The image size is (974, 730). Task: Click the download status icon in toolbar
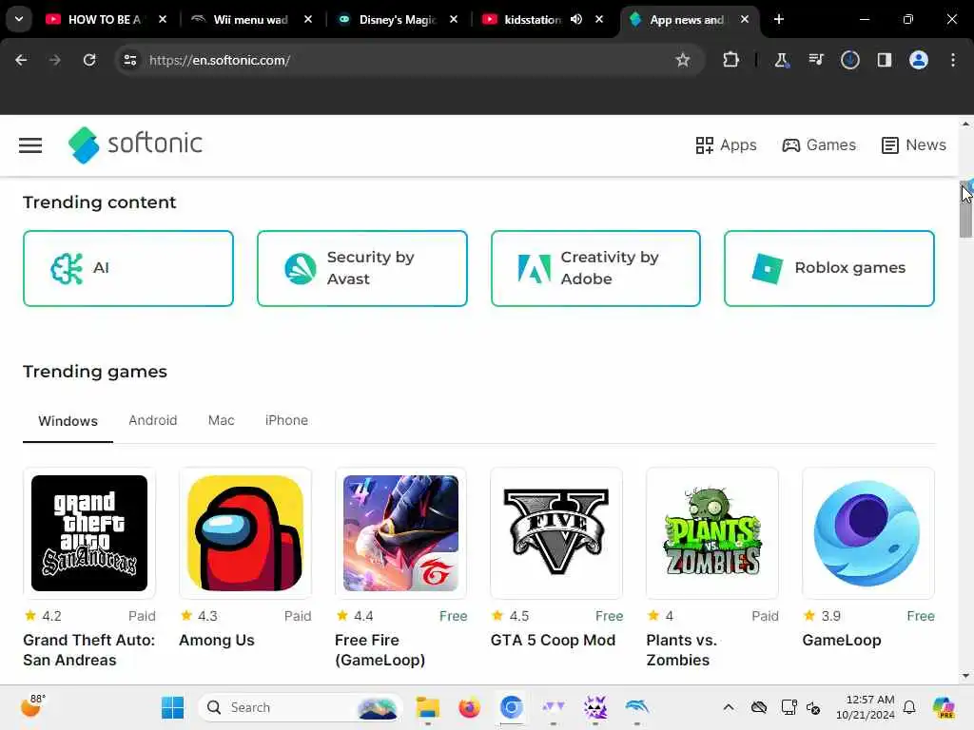tap(849, 60)
